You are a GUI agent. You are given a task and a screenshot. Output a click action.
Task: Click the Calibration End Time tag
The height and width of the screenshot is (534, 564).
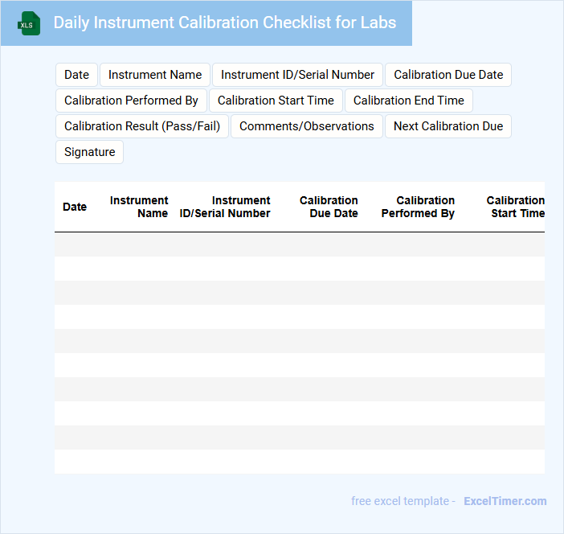(x=409, y=101)
